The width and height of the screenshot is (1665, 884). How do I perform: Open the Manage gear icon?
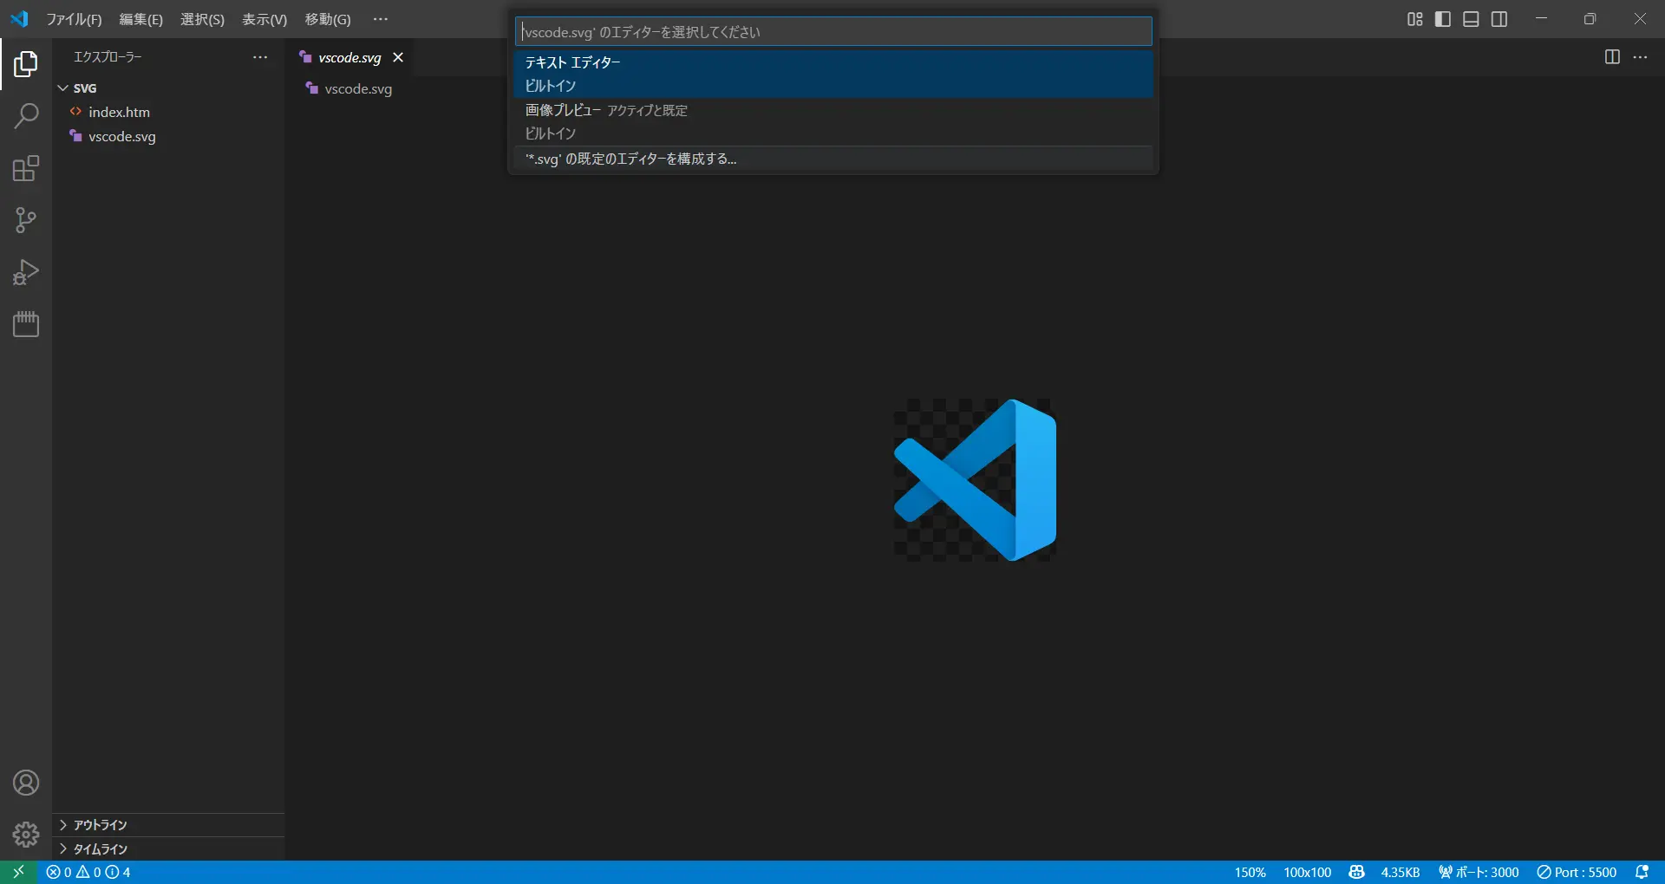(26, 835)
